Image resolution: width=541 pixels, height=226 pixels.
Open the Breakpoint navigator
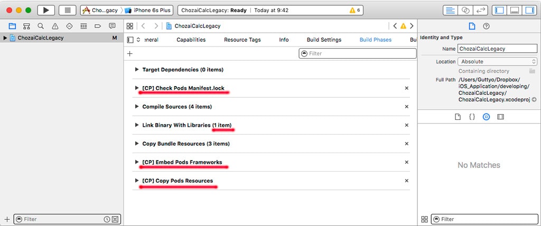click(x=98, y=26)
